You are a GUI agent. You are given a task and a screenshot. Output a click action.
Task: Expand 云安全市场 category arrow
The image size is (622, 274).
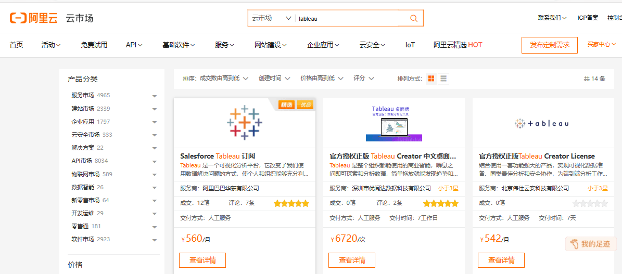[154, 135]
